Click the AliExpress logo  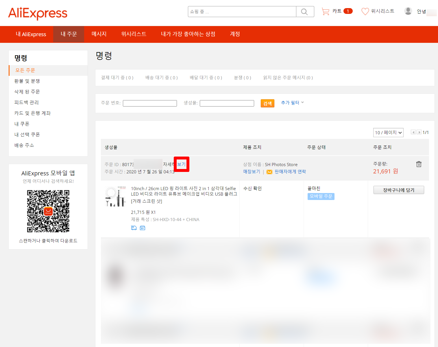point(38,13)
